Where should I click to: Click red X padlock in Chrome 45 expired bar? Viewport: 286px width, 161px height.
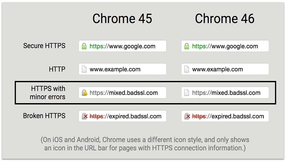(x=84, y=116)
